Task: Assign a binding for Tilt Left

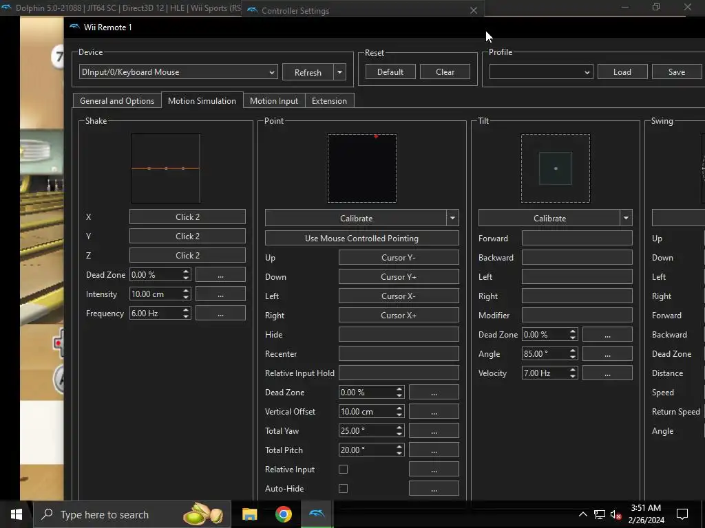Action: coord(577,276)
